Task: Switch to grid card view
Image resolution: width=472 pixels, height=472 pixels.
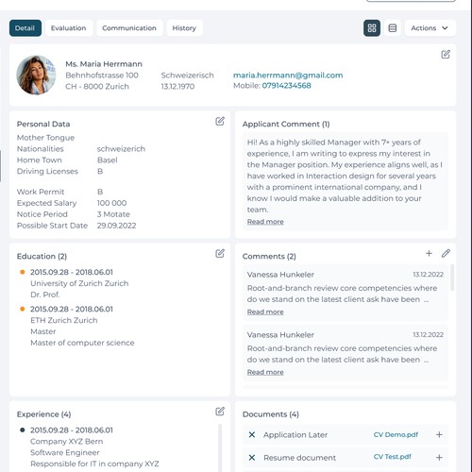Action: [x=372, y=28]
